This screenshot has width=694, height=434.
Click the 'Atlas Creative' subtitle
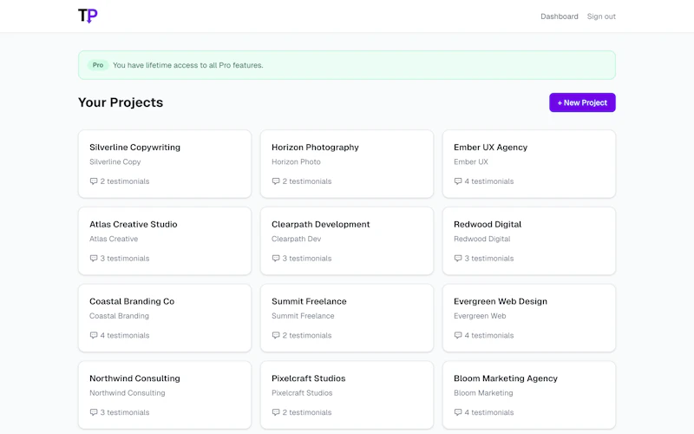[x=114, y=239]
